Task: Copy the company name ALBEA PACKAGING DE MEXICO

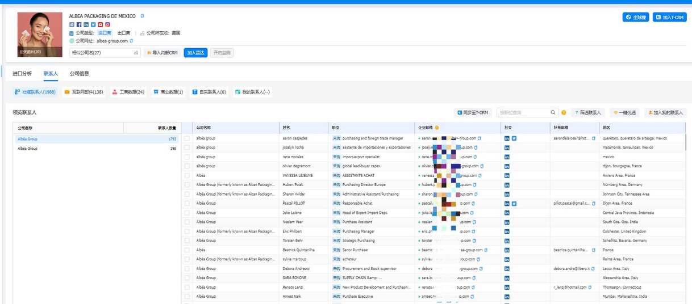Action: coord(143,16)
